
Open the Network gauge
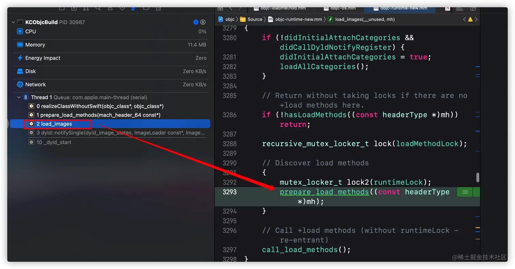point(111,85)
